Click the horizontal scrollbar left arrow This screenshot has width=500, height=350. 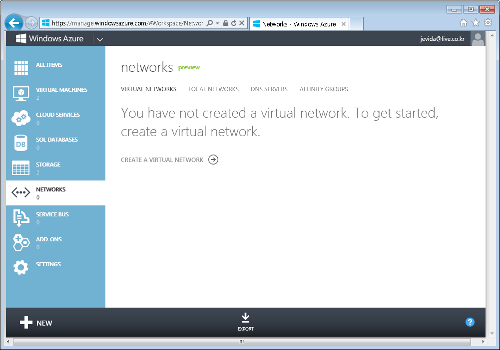click(8, 342)
